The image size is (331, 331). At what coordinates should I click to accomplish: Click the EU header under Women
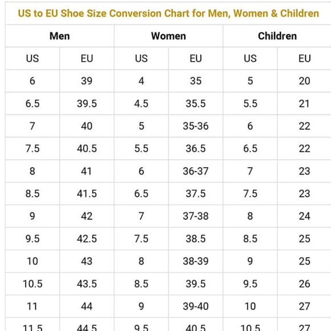pos(196,58)
